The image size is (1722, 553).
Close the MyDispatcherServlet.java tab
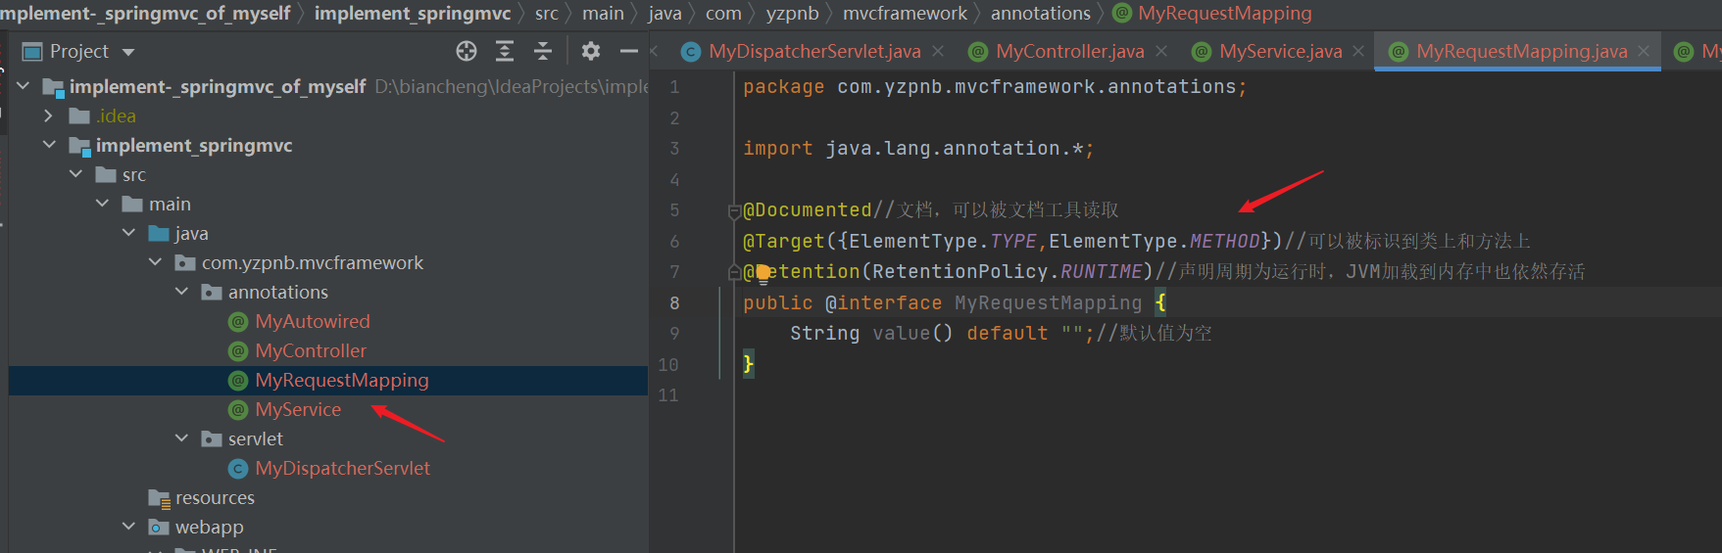[x=938, y=51]
